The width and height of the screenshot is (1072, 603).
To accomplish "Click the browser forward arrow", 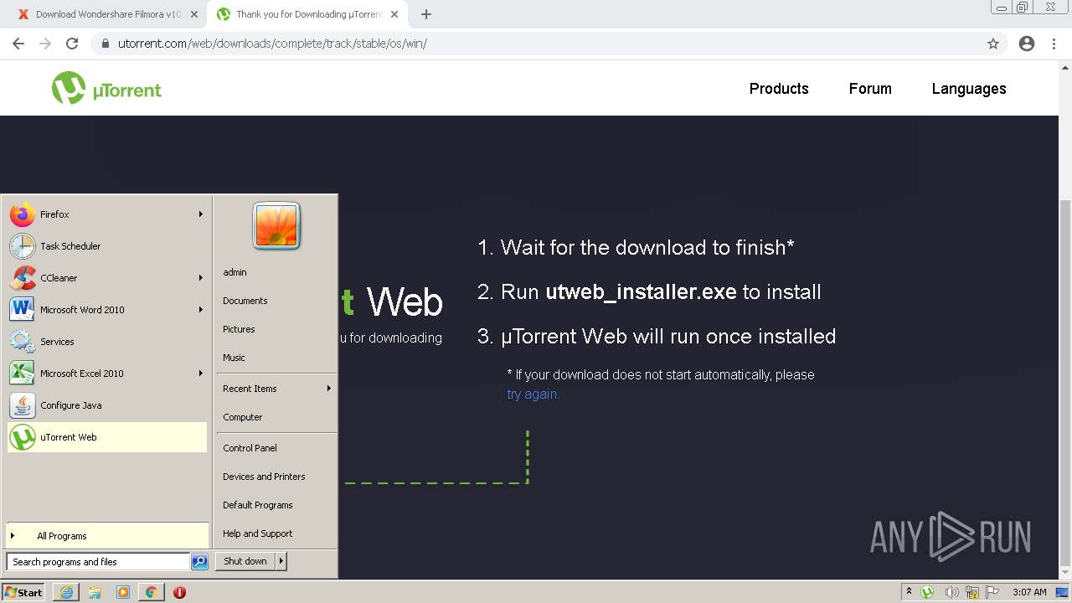I will coord(45,44).
